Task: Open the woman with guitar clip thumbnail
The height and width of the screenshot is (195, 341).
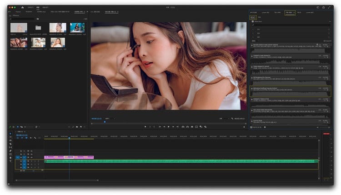Action: click(x=77, y=28)
